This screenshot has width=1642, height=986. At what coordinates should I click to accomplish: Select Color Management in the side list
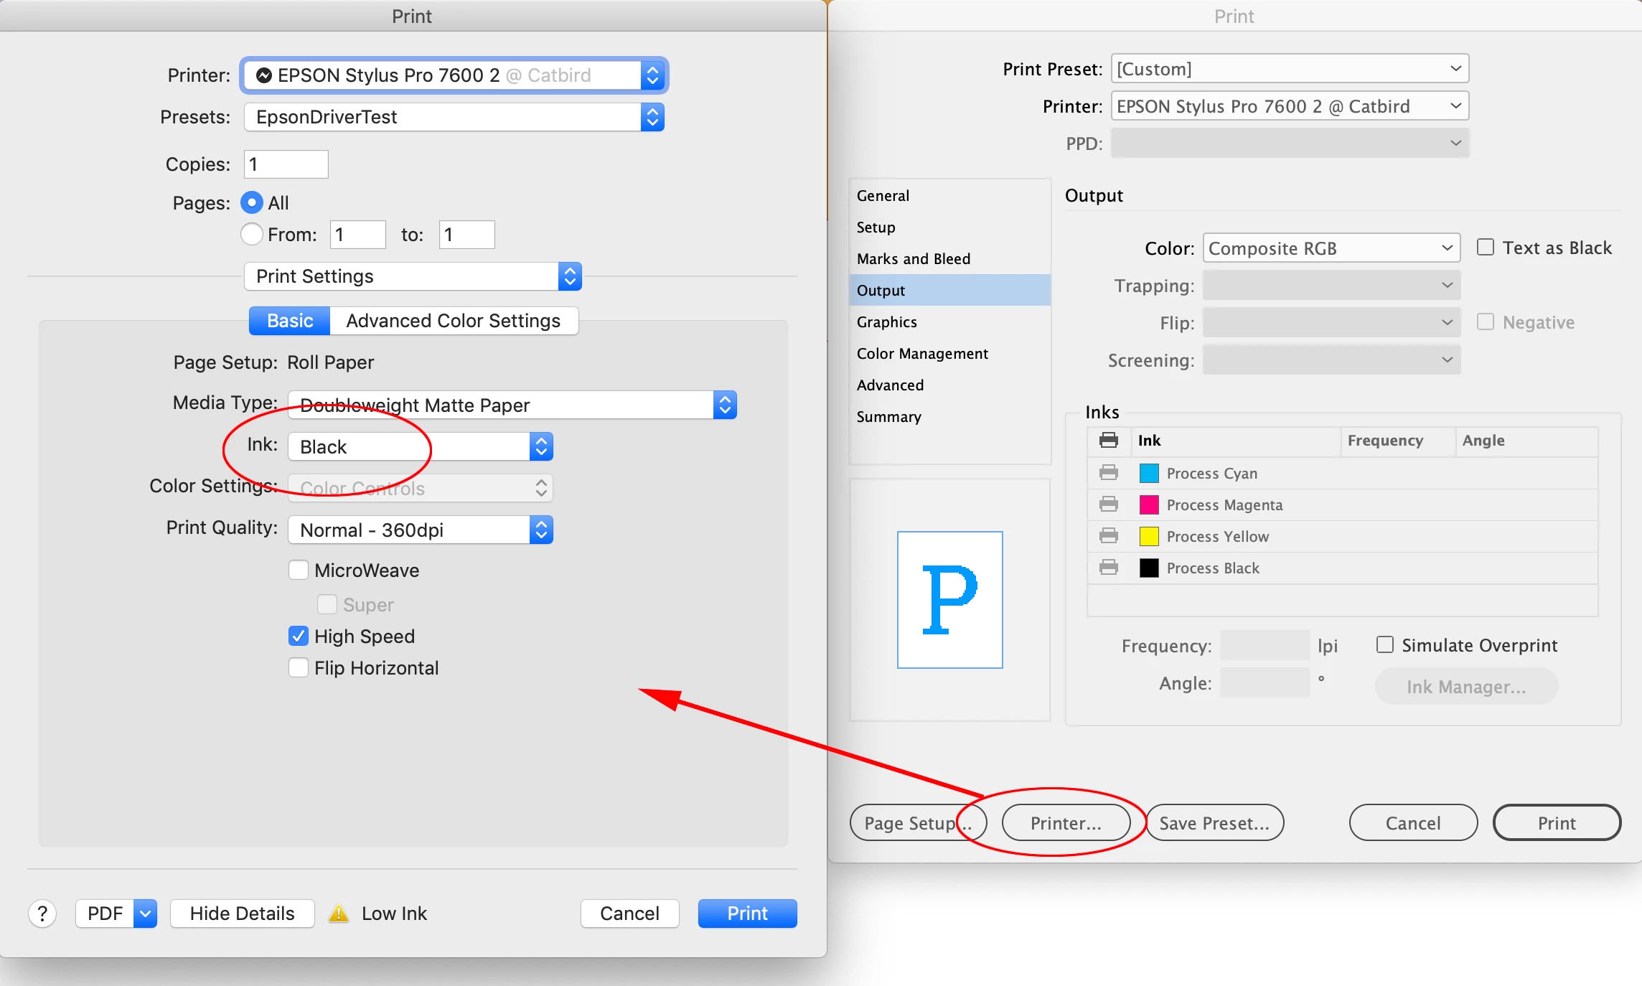pyautogui.click(x=922, y=354)
